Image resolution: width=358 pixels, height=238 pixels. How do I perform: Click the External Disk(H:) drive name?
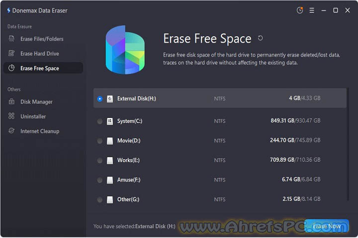[137, 98]
